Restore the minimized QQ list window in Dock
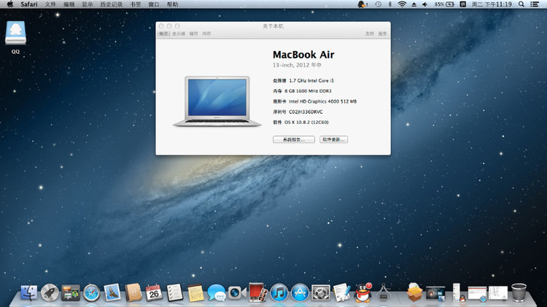 pyautogui.click(x=457, y=292)
